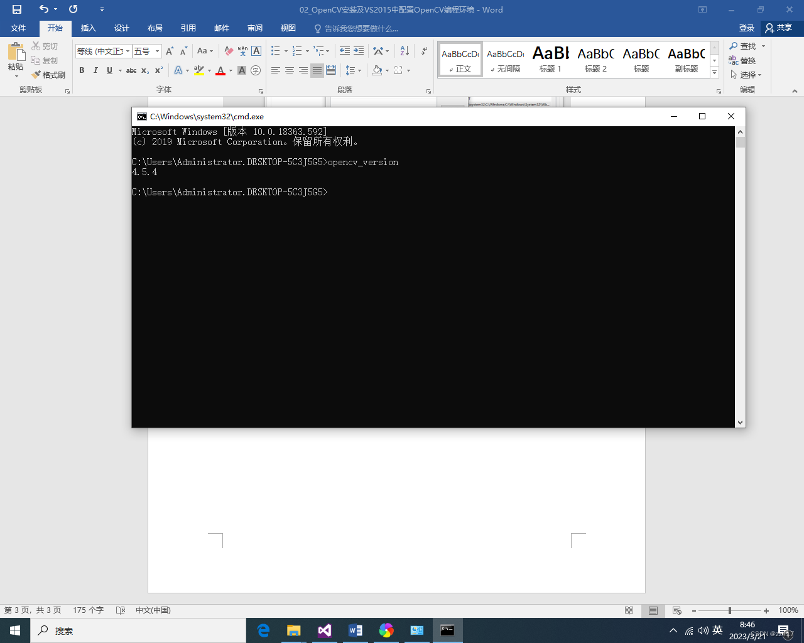
Task: Open the font size dropdown
Action: click(x=157, y=50)
